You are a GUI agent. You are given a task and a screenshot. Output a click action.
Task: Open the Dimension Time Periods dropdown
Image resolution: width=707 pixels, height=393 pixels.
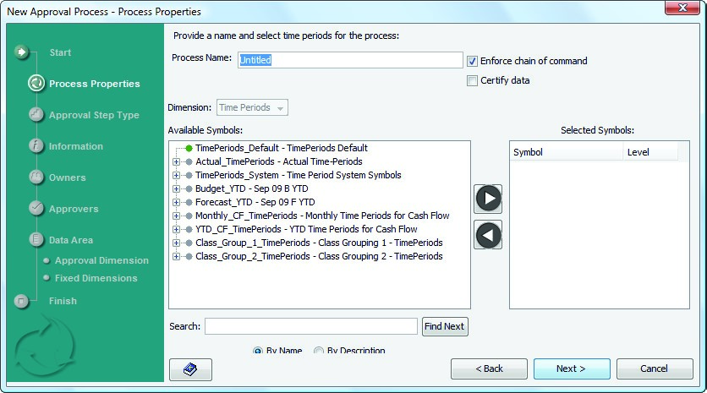tap(252, 107)
